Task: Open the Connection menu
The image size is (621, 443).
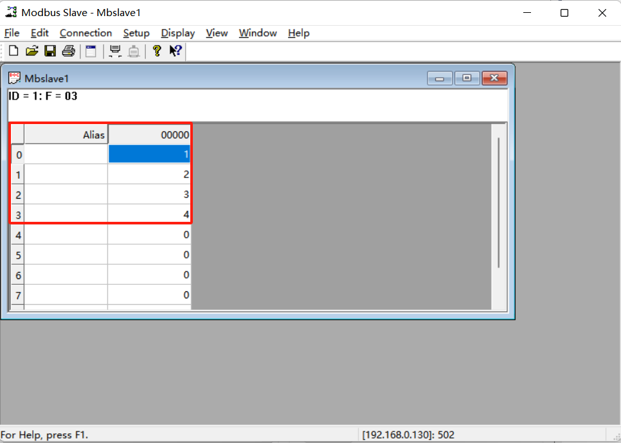Action: pos(86,33)
